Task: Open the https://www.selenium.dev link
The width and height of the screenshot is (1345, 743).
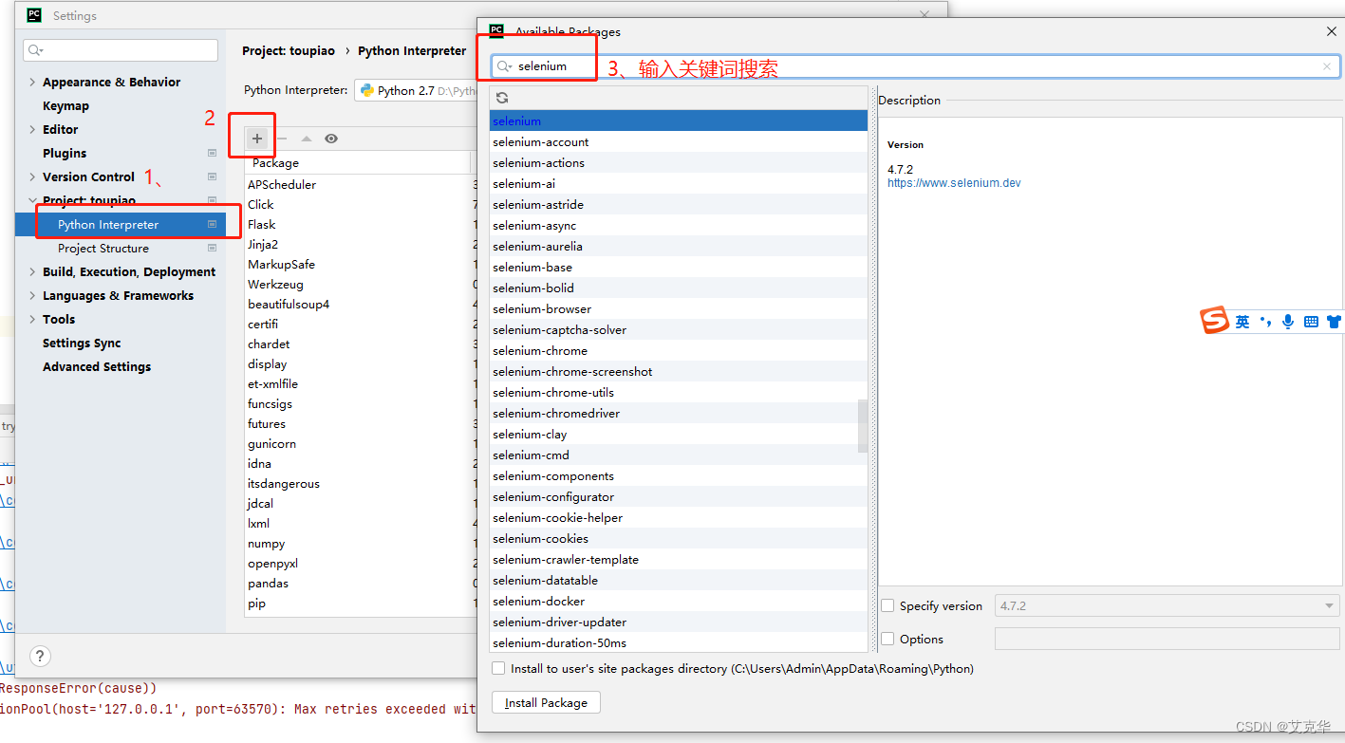Action: (x=954, y=183)
